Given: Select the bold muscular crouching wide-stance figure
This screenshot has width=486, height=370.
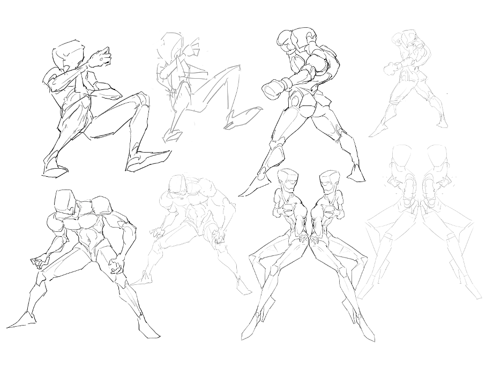Looking at the screenshot, I should point(83,263).
